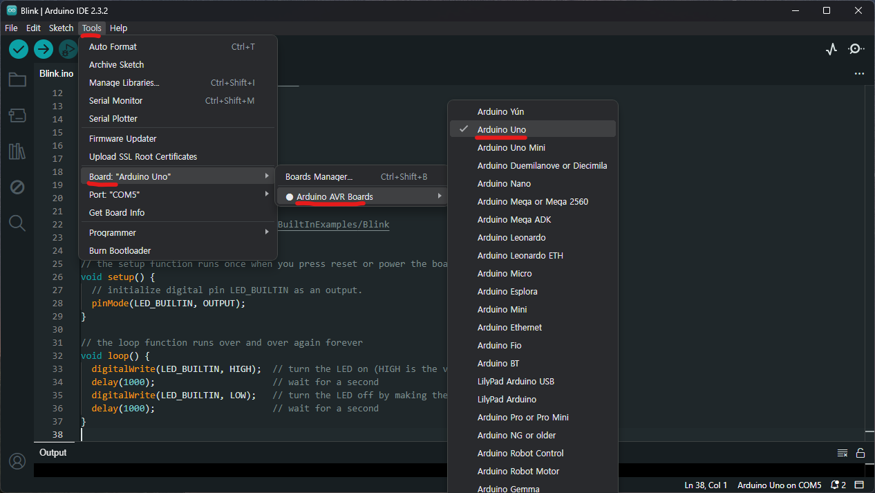
Task: Select Arduino Fio board
Action: [533, 345]
